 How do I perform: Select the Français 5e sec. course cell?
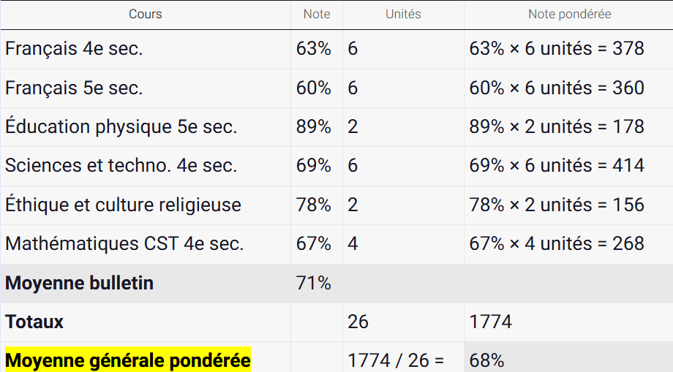(x=74, y=88)
